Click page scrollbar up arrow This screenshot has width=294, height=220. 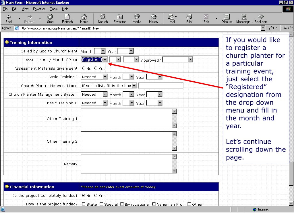pos(291,35)
